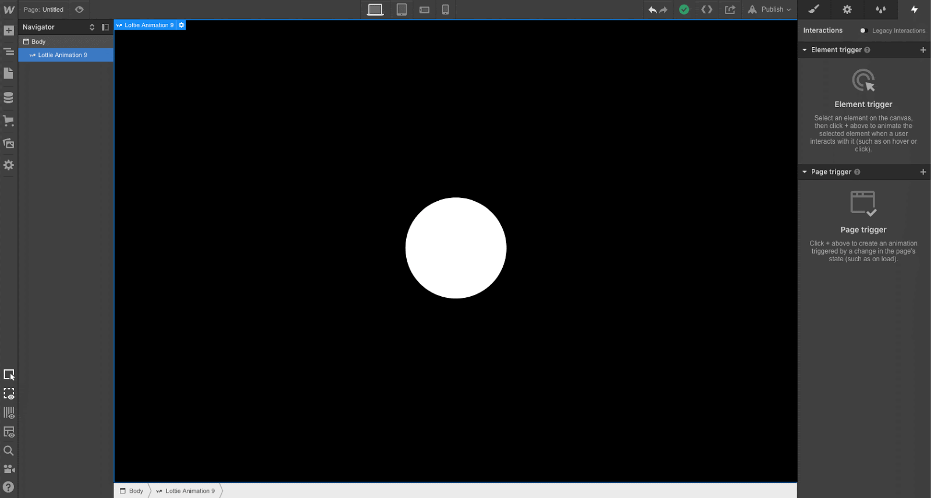The width and height of the screenshot is (931, 498).
Task: Open the code export icon
Action: point(707,9)
